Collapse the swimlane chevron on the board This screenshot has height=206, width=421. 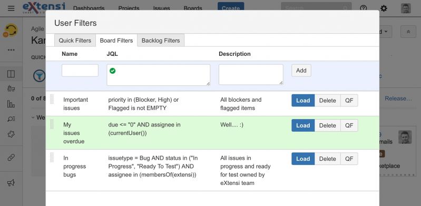[33, 117]
